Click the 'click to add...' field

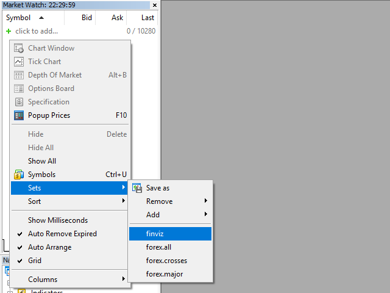[x=37, y=31]
